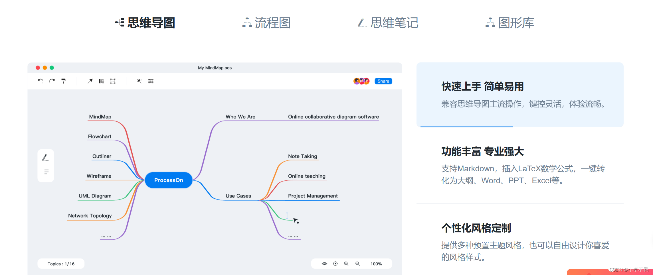Click Online collaborative diagram software node
The image size is (653, 275).
[333, 117]
